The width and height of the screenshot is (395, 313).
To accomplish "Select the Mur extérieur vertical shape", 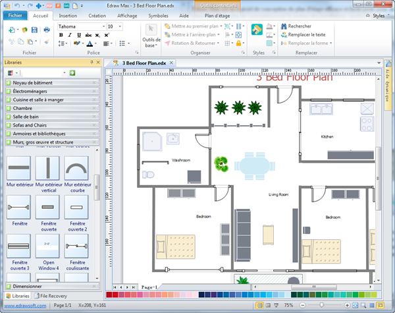I will (47, 168).
